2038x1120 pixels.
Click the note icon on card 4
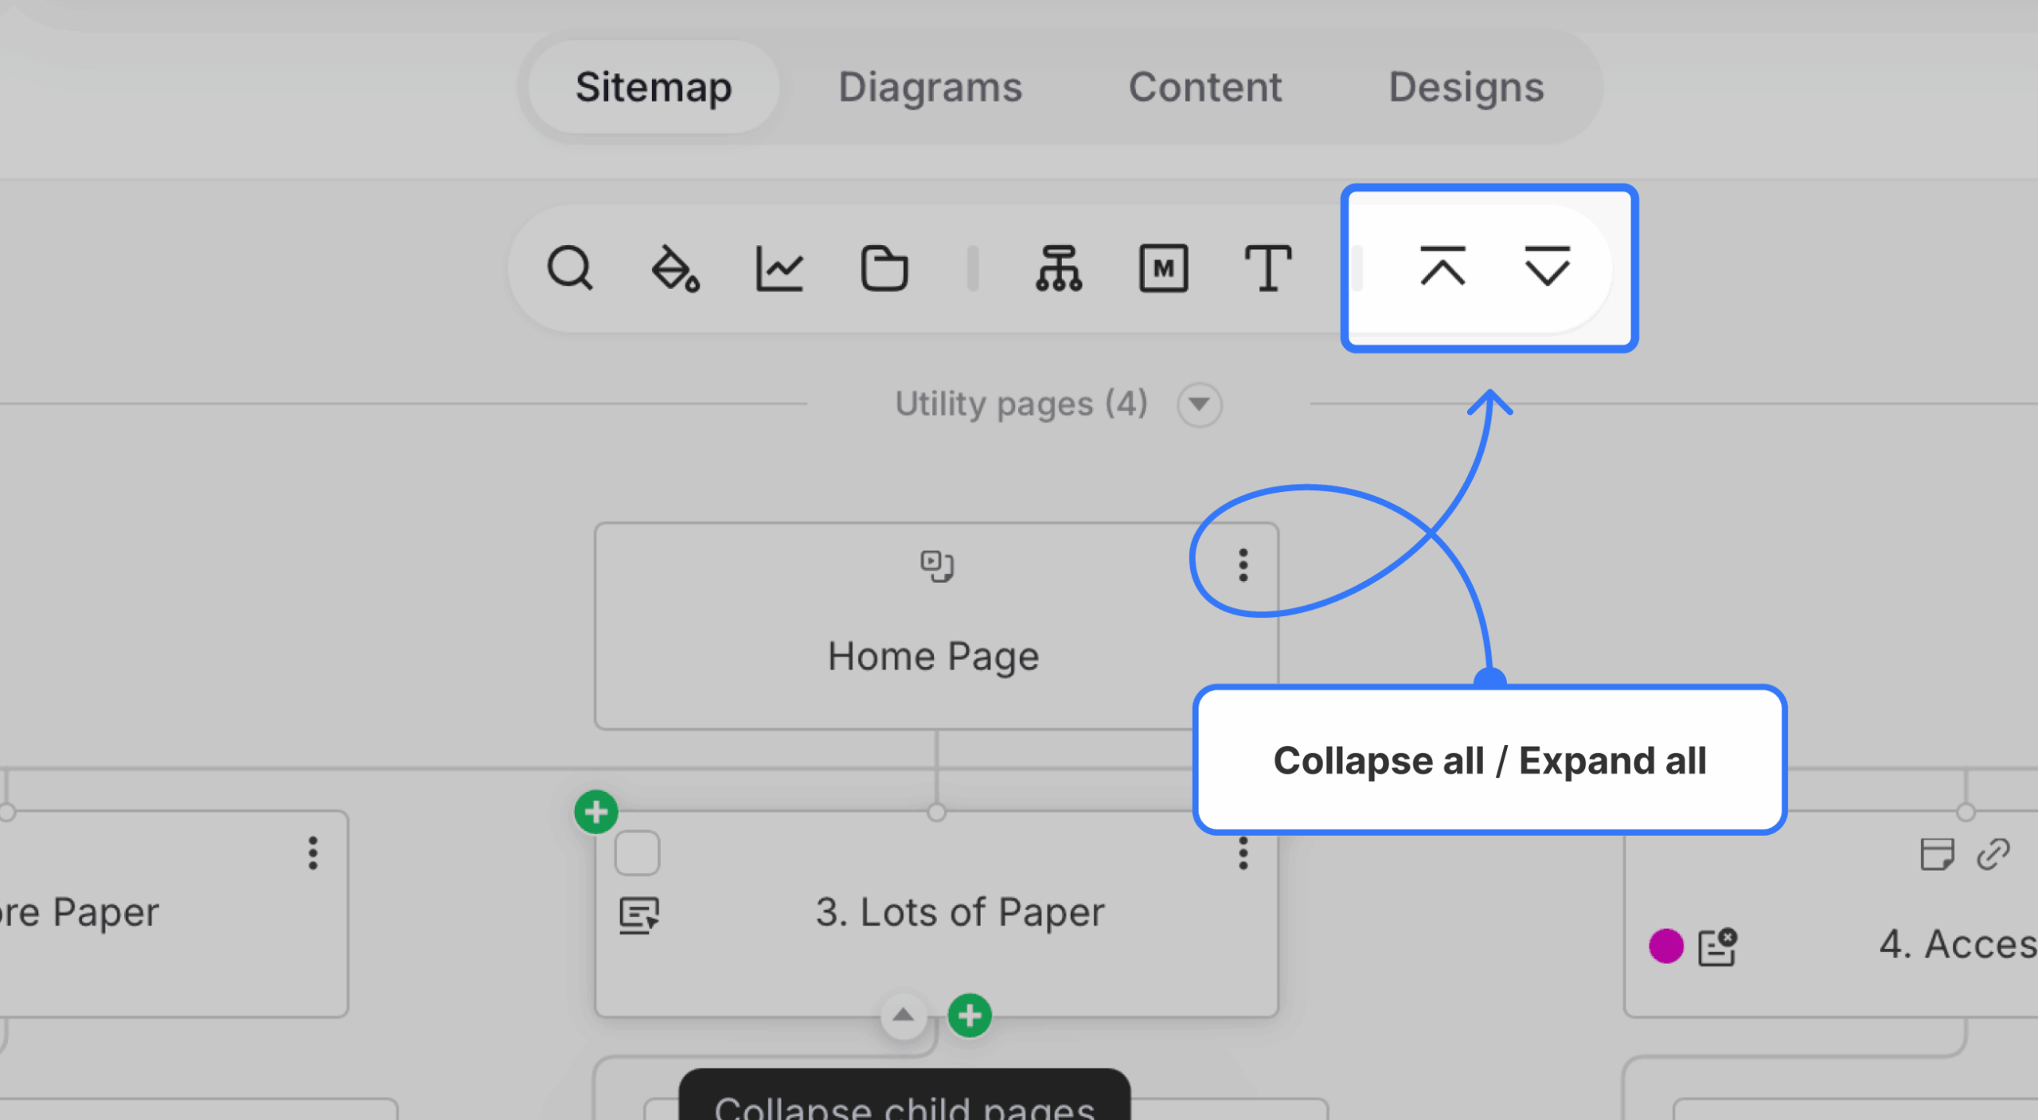point(1937,854)
